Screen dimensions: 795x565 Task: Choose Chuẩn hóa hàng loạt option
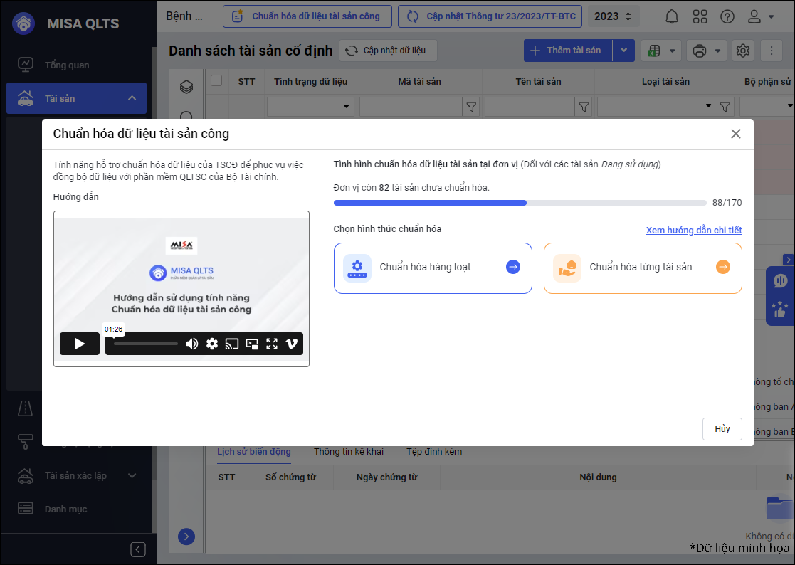(433, 268)
